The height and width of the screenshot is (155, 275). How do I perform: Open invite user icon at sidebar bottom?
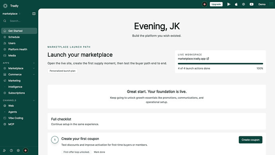click(4, 151)
